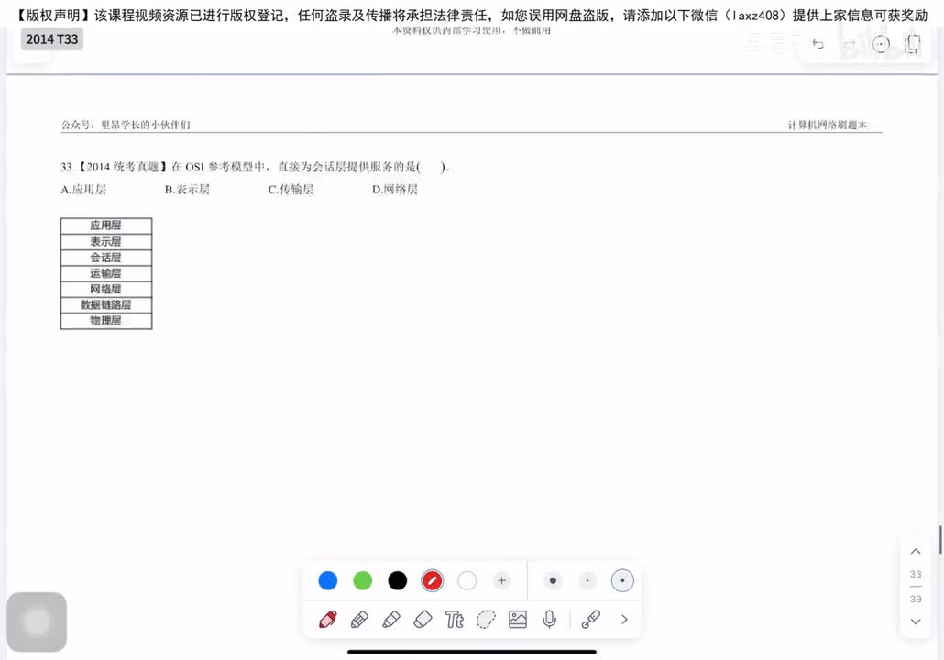Select the highlighter tool
This screenshot has height=660, width=944.
click(391, 619)
